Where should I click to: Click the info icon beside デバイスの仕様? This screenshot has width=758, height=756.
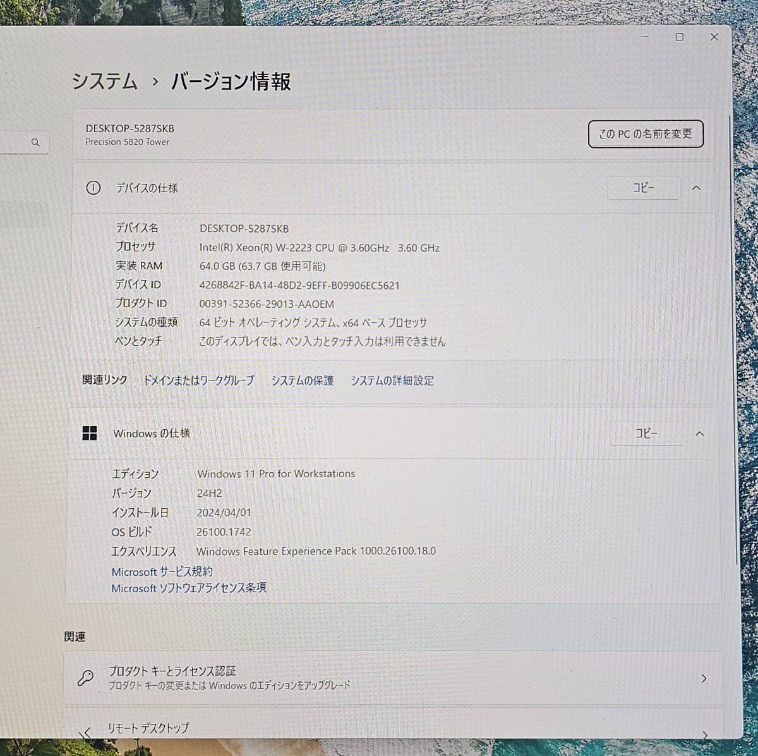click(x=93, y=188)
